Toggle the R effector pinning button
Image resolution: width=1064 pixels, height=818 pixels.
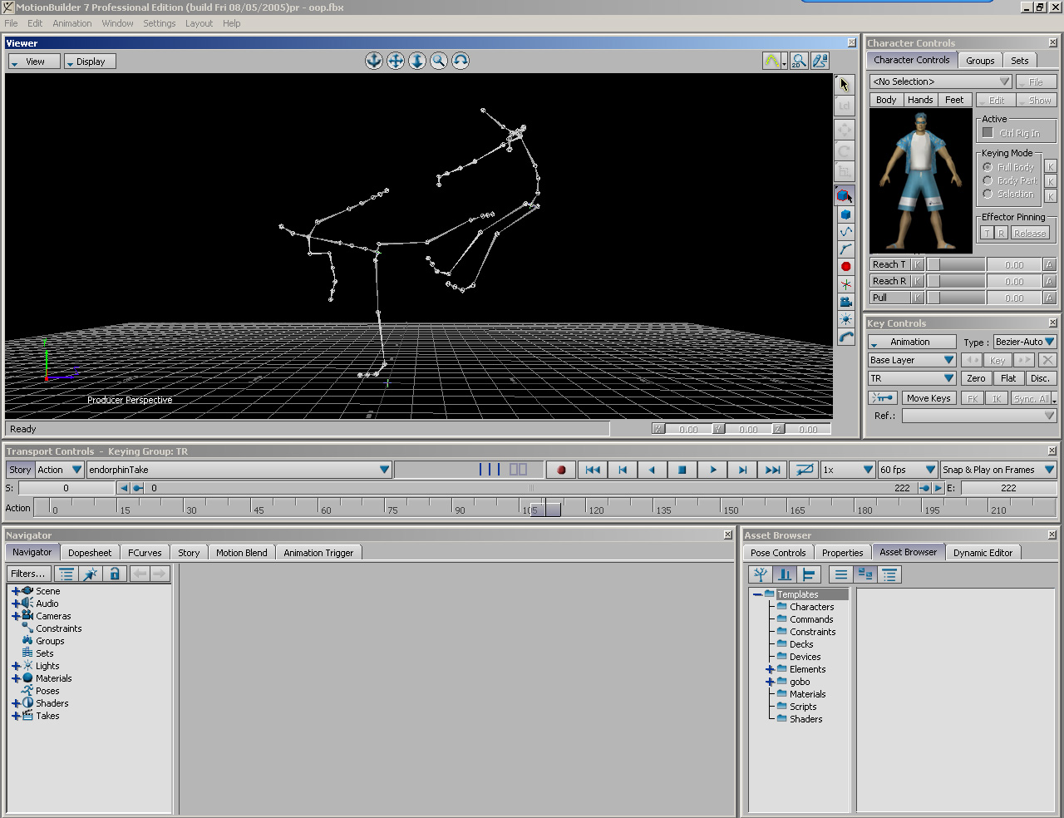pos(1002,234)
